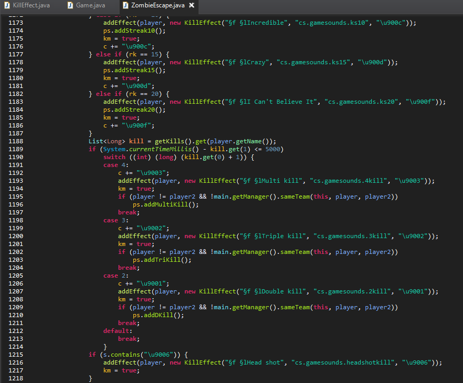Click the default keyword in the switch block
The image size is (463, 383).
pyautogui.click(x=118, y=331)
